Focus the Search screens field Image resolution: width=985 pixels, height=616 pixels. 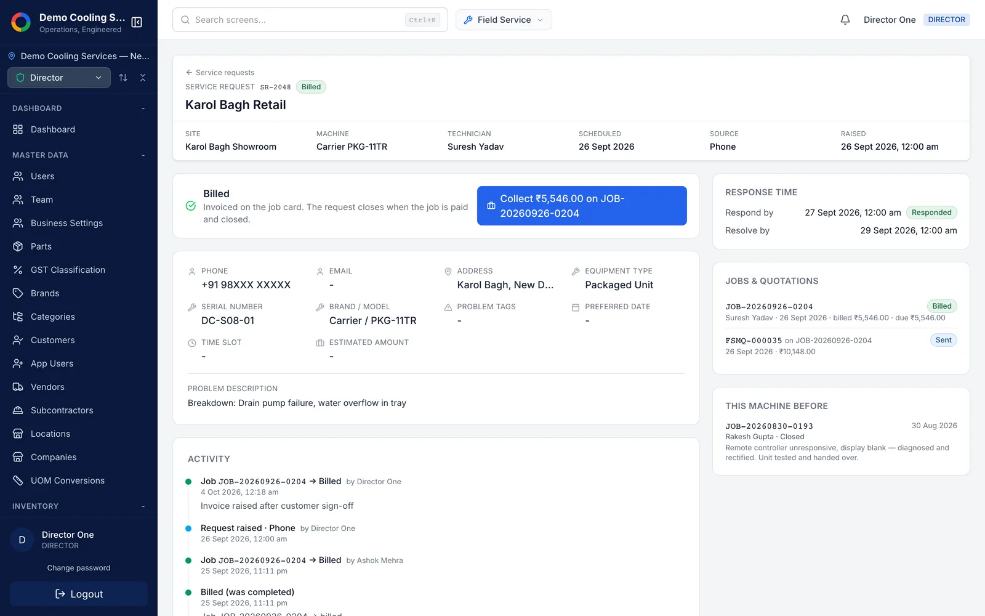(310, 20)
